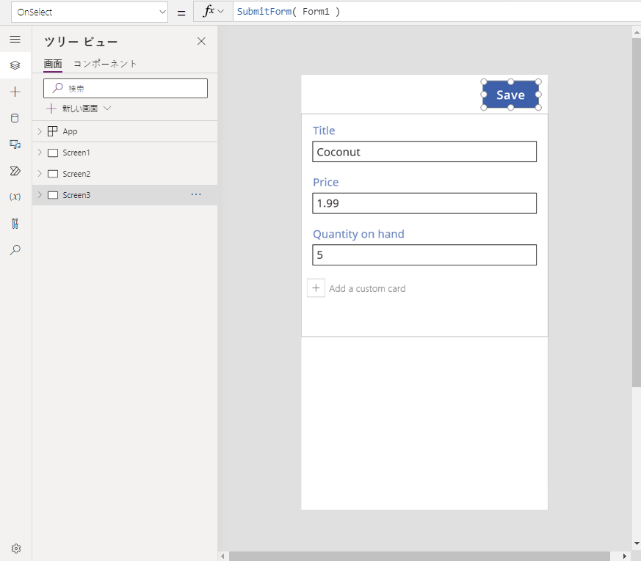This screenshot has width=641, height=561.
Task: Click the App grid icon
Action: (52, 131)
